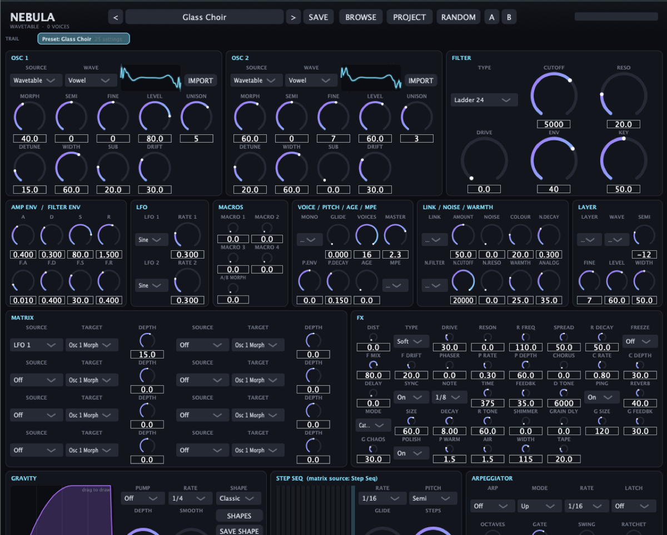Click the filter CUTOFF knob
The height and width of the screenshot is (535, 667).
click(x=554, y=95)
